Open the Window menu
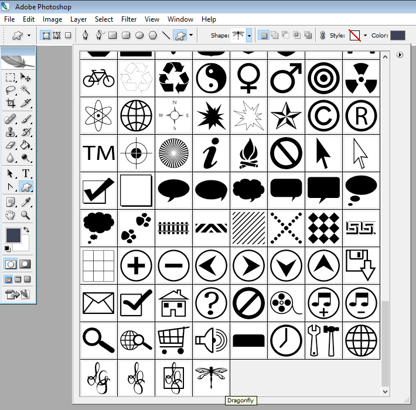This screenshot has width=416, height=410. [x=180, y=19]
